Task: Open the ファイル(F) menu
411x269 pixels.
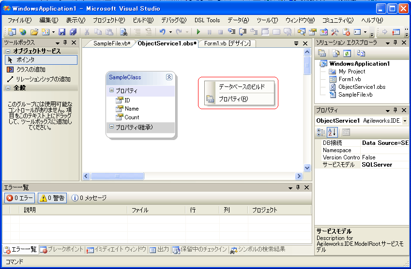Action: pos(19,20)
